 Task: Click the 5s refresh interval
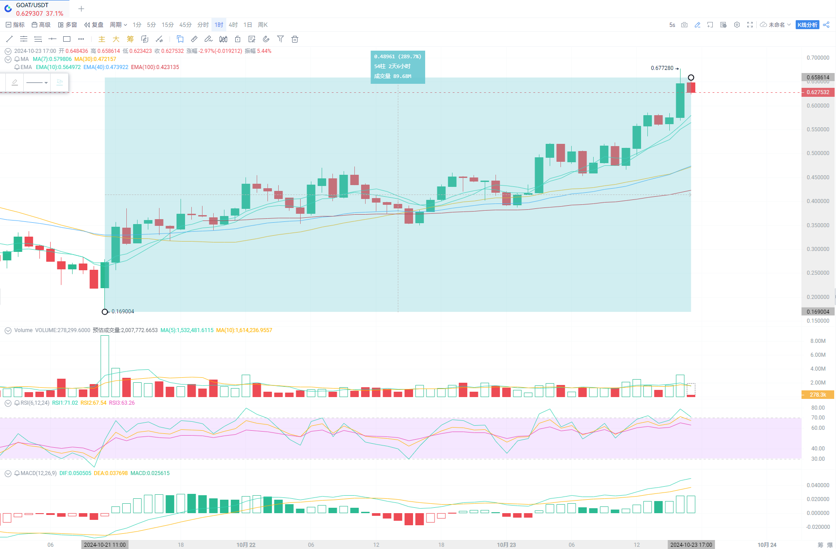(x=672, y=25)
